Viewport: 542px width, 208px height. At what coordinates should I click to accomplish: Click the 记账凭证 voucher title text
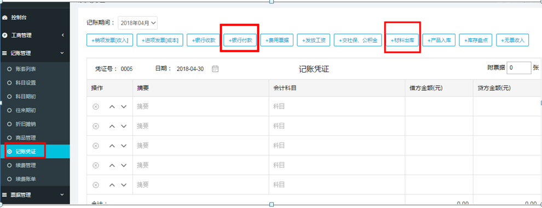[x=314, y=69]
